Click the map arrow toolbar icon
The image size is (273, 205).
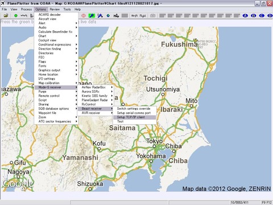116,15
